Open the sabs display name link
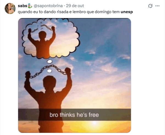The height and width of the screenshot is (135, 165). (x=23, y=6)
